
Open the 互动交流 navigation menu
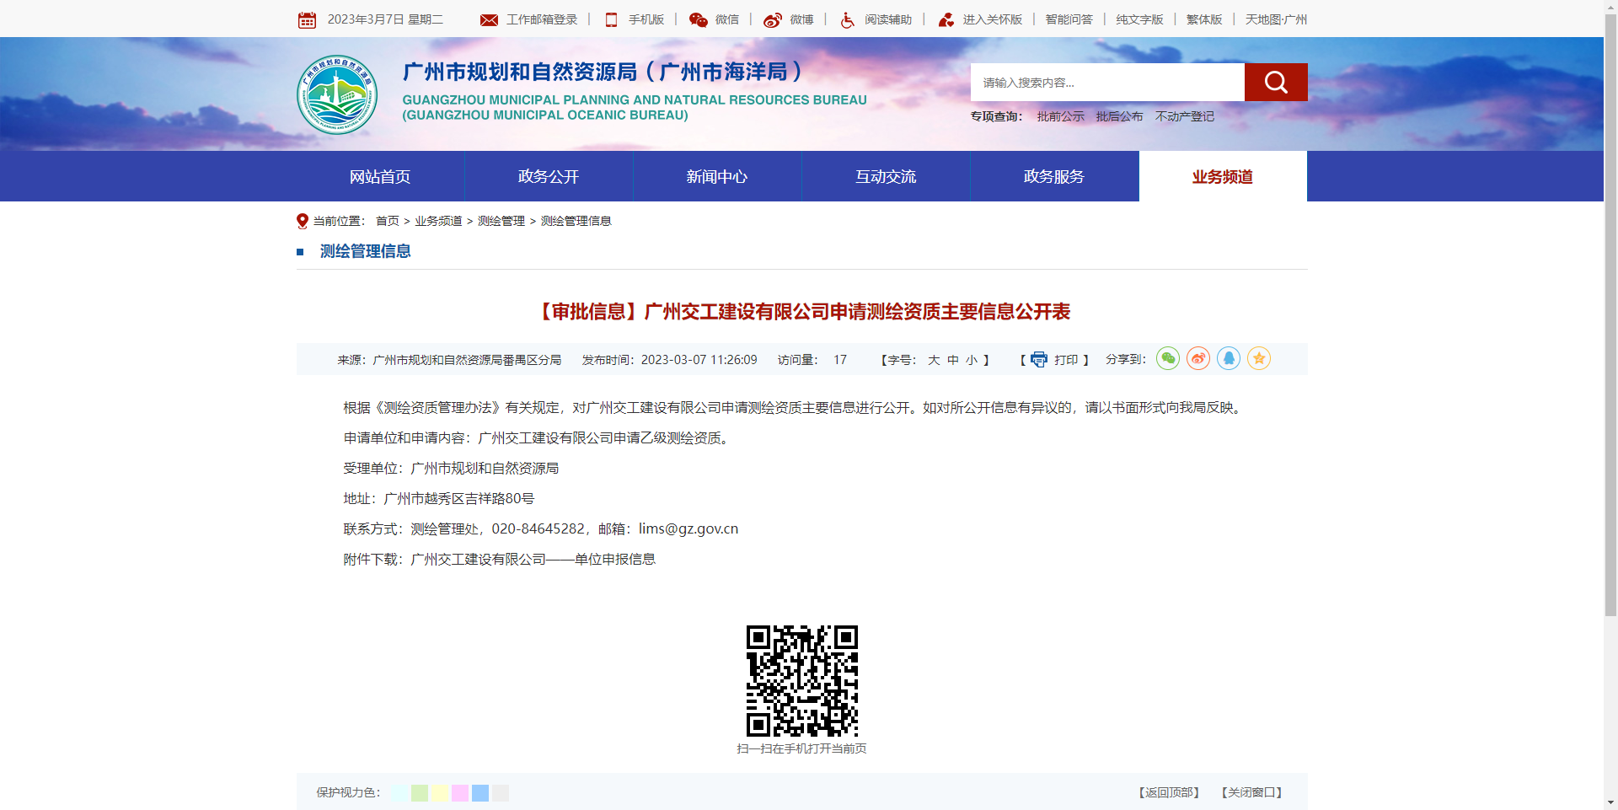[x=885, y=177]
